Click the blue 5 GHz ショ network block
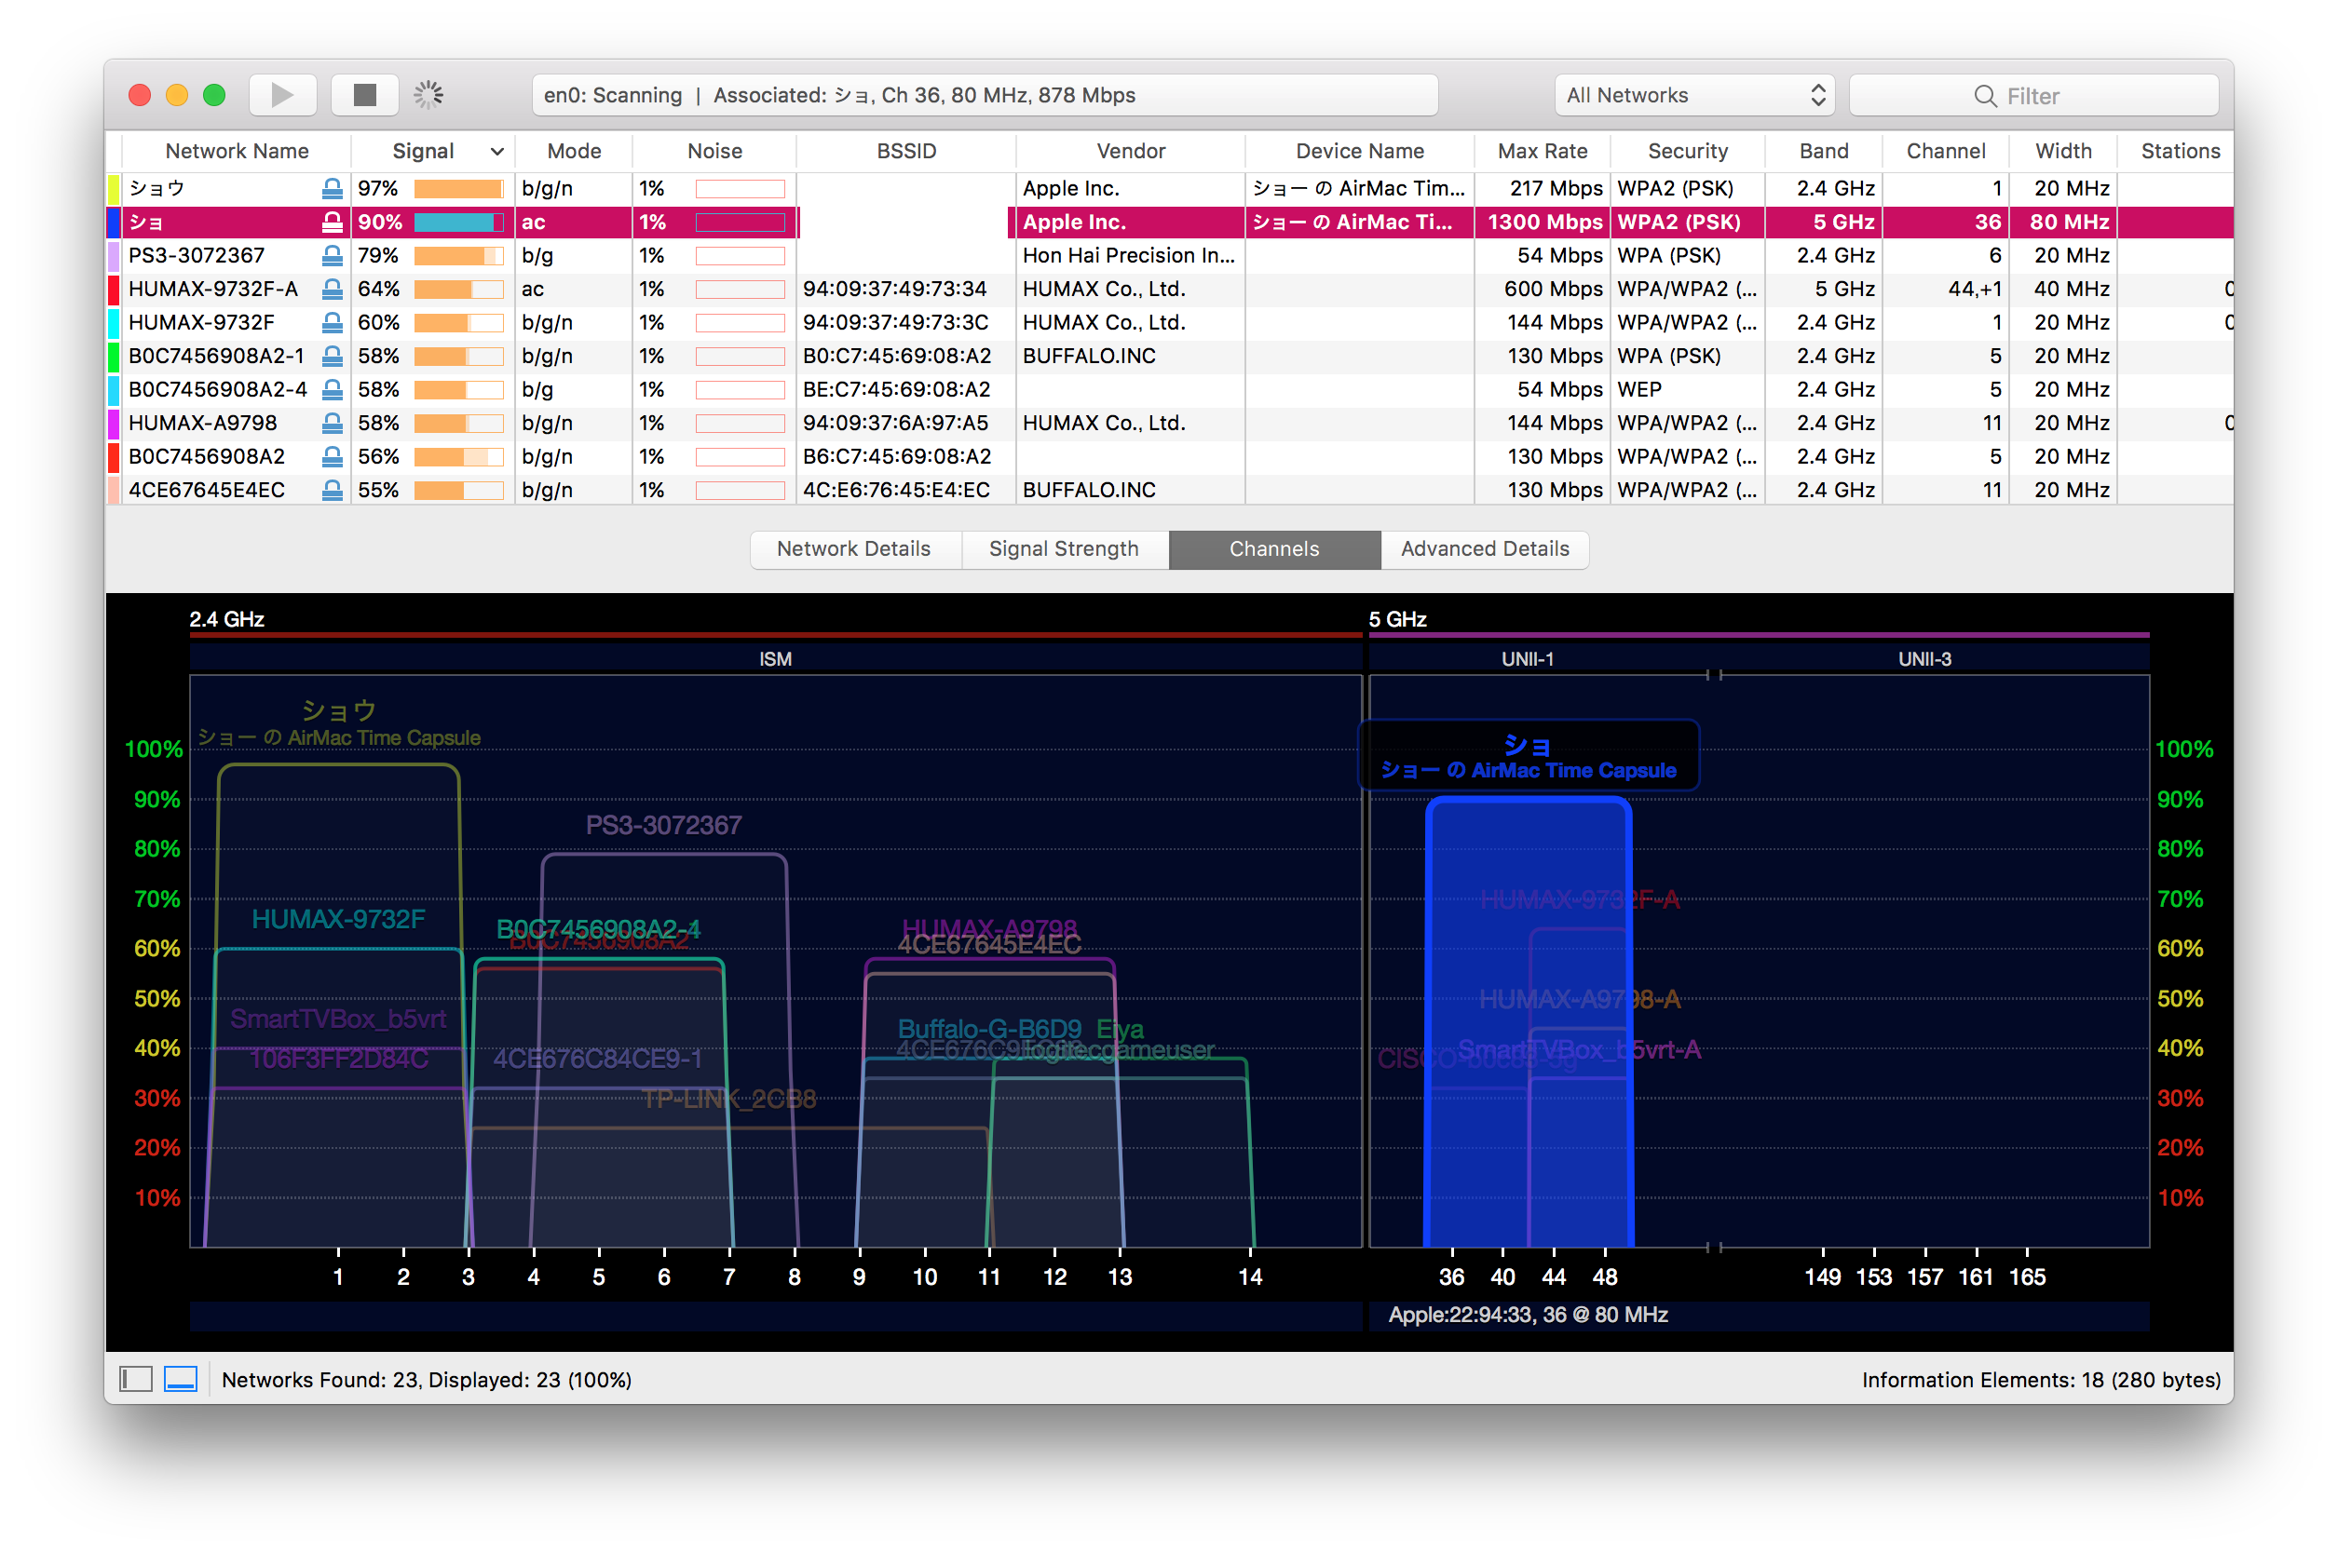 tap(1528, 1020)
